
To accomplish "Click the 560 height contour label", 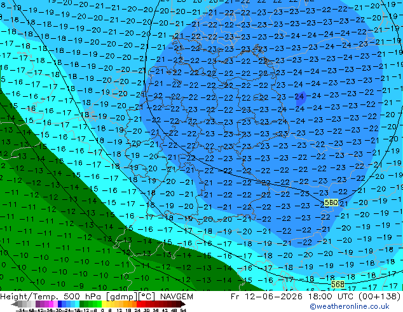I will tap(331, 202).
